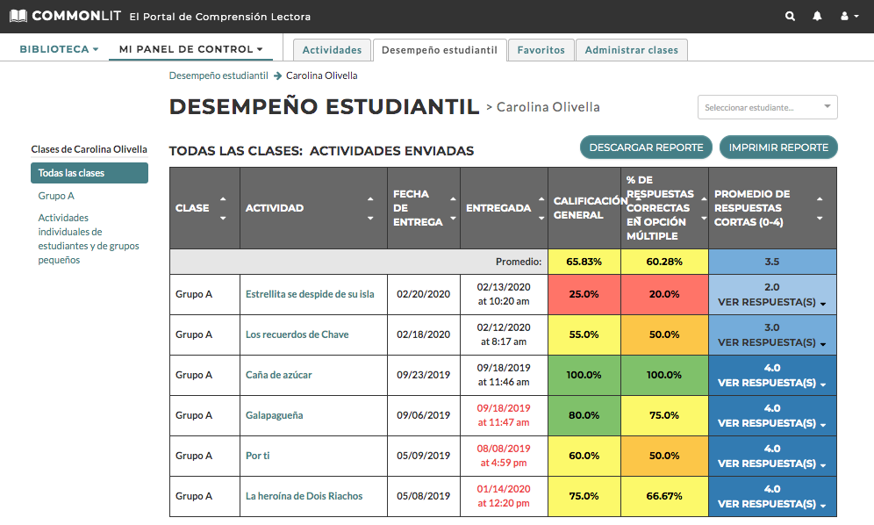Click the orange 50.0% cell for Por ti
Viewport: 874px width, 525px height.
(x=664, y=456)
